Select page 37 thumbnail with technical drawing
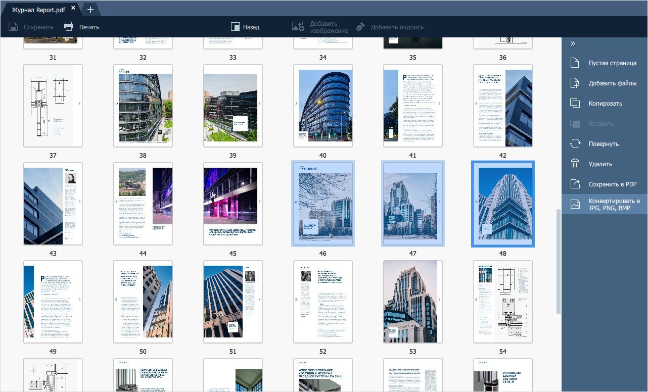This screenshot has width=648, height=392. pyautogui.click(x=53, y=106)
